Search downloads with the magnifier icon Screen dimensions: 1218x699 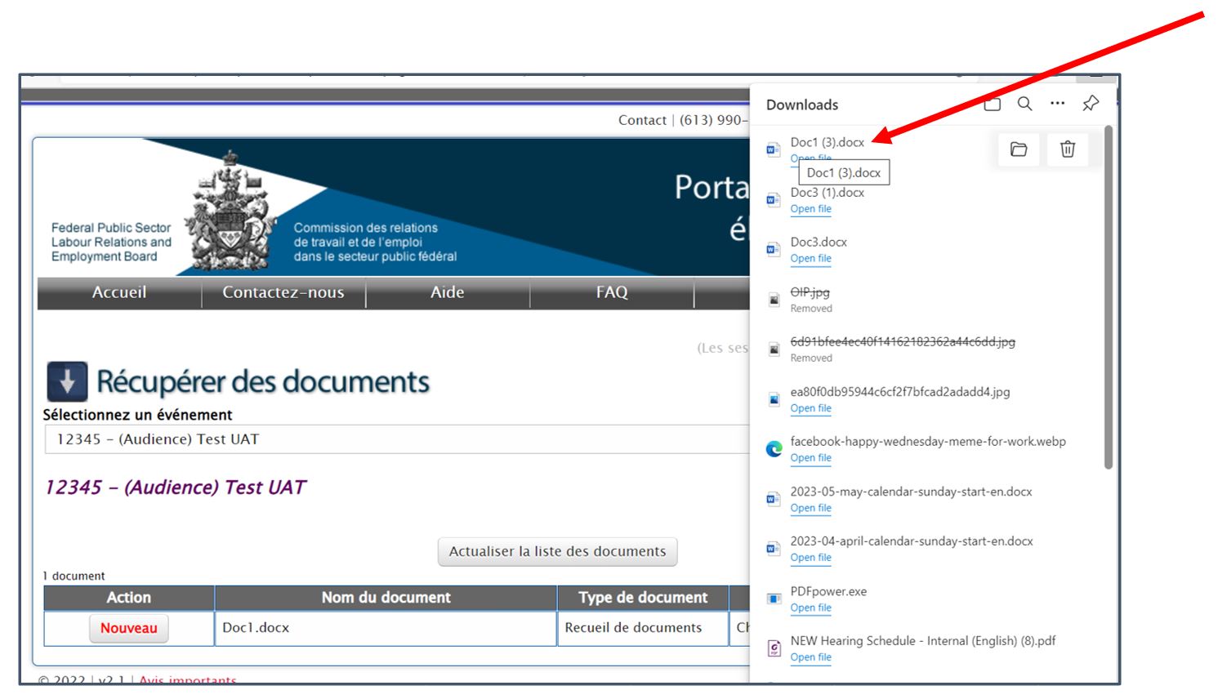click(x=1024, y=104)
